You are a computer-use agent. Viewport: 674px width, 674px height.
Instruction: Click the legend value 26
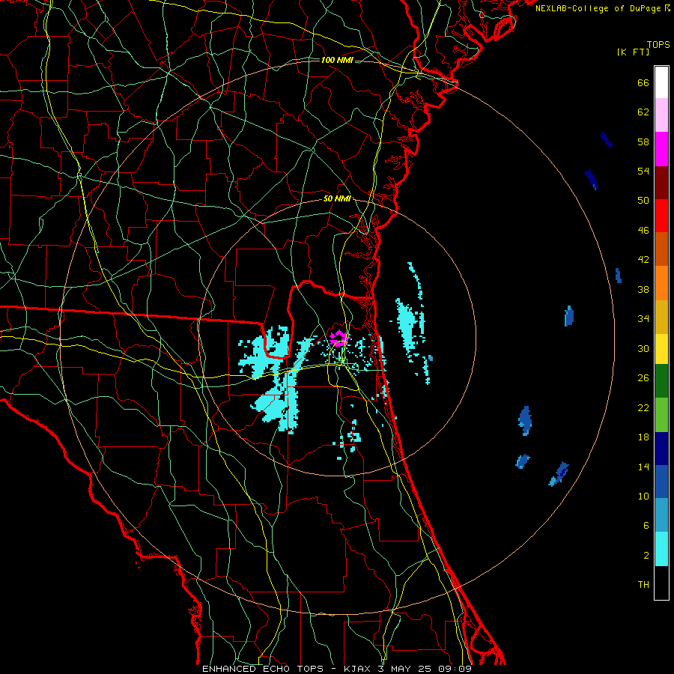pyautogui.click(x=643, y=378)
